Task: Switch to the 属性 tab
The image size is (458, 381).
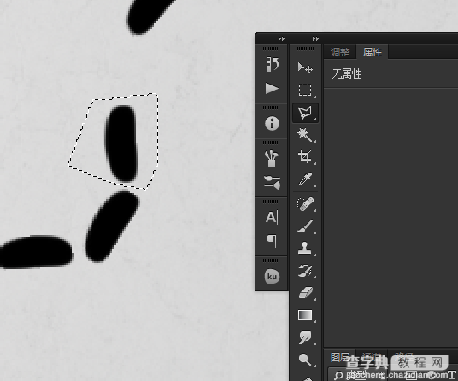Action: click(373, 53)
